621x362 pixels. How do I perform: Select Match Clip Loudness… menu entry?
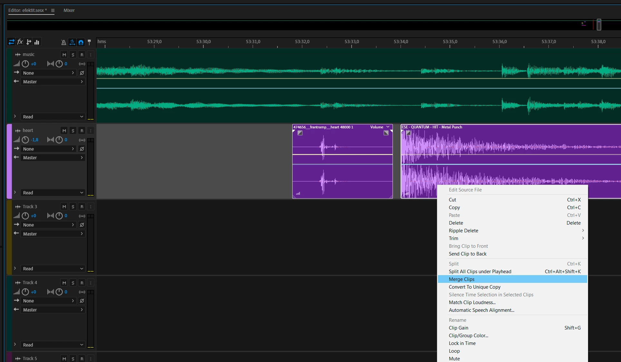click(472, 302)
